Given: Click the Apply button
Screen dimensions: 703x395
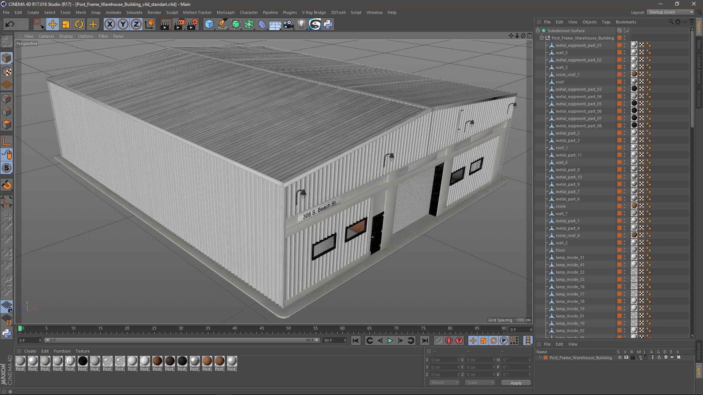Looking at the screenshot, I should coord(516,383).
